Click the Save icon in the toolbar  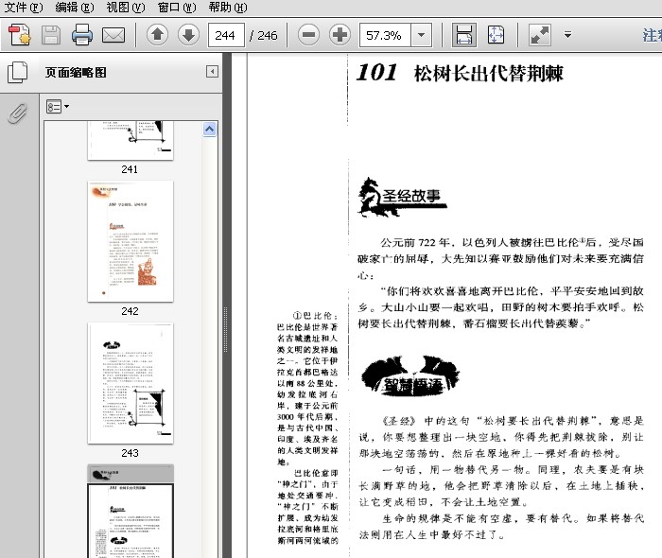click(x=51, y=36)
